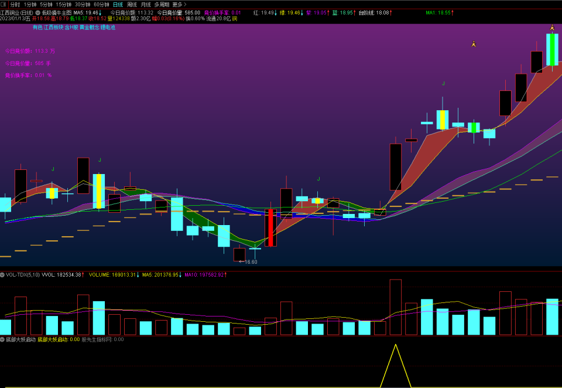Expand the 更多 period options
Image resolution: width=562 pixels, height=388 pixels.
(x=179, y=5)
